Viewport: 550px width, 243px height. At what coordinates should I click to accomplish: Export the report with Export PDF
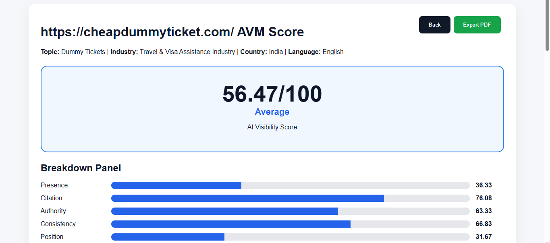click(477, 25)
